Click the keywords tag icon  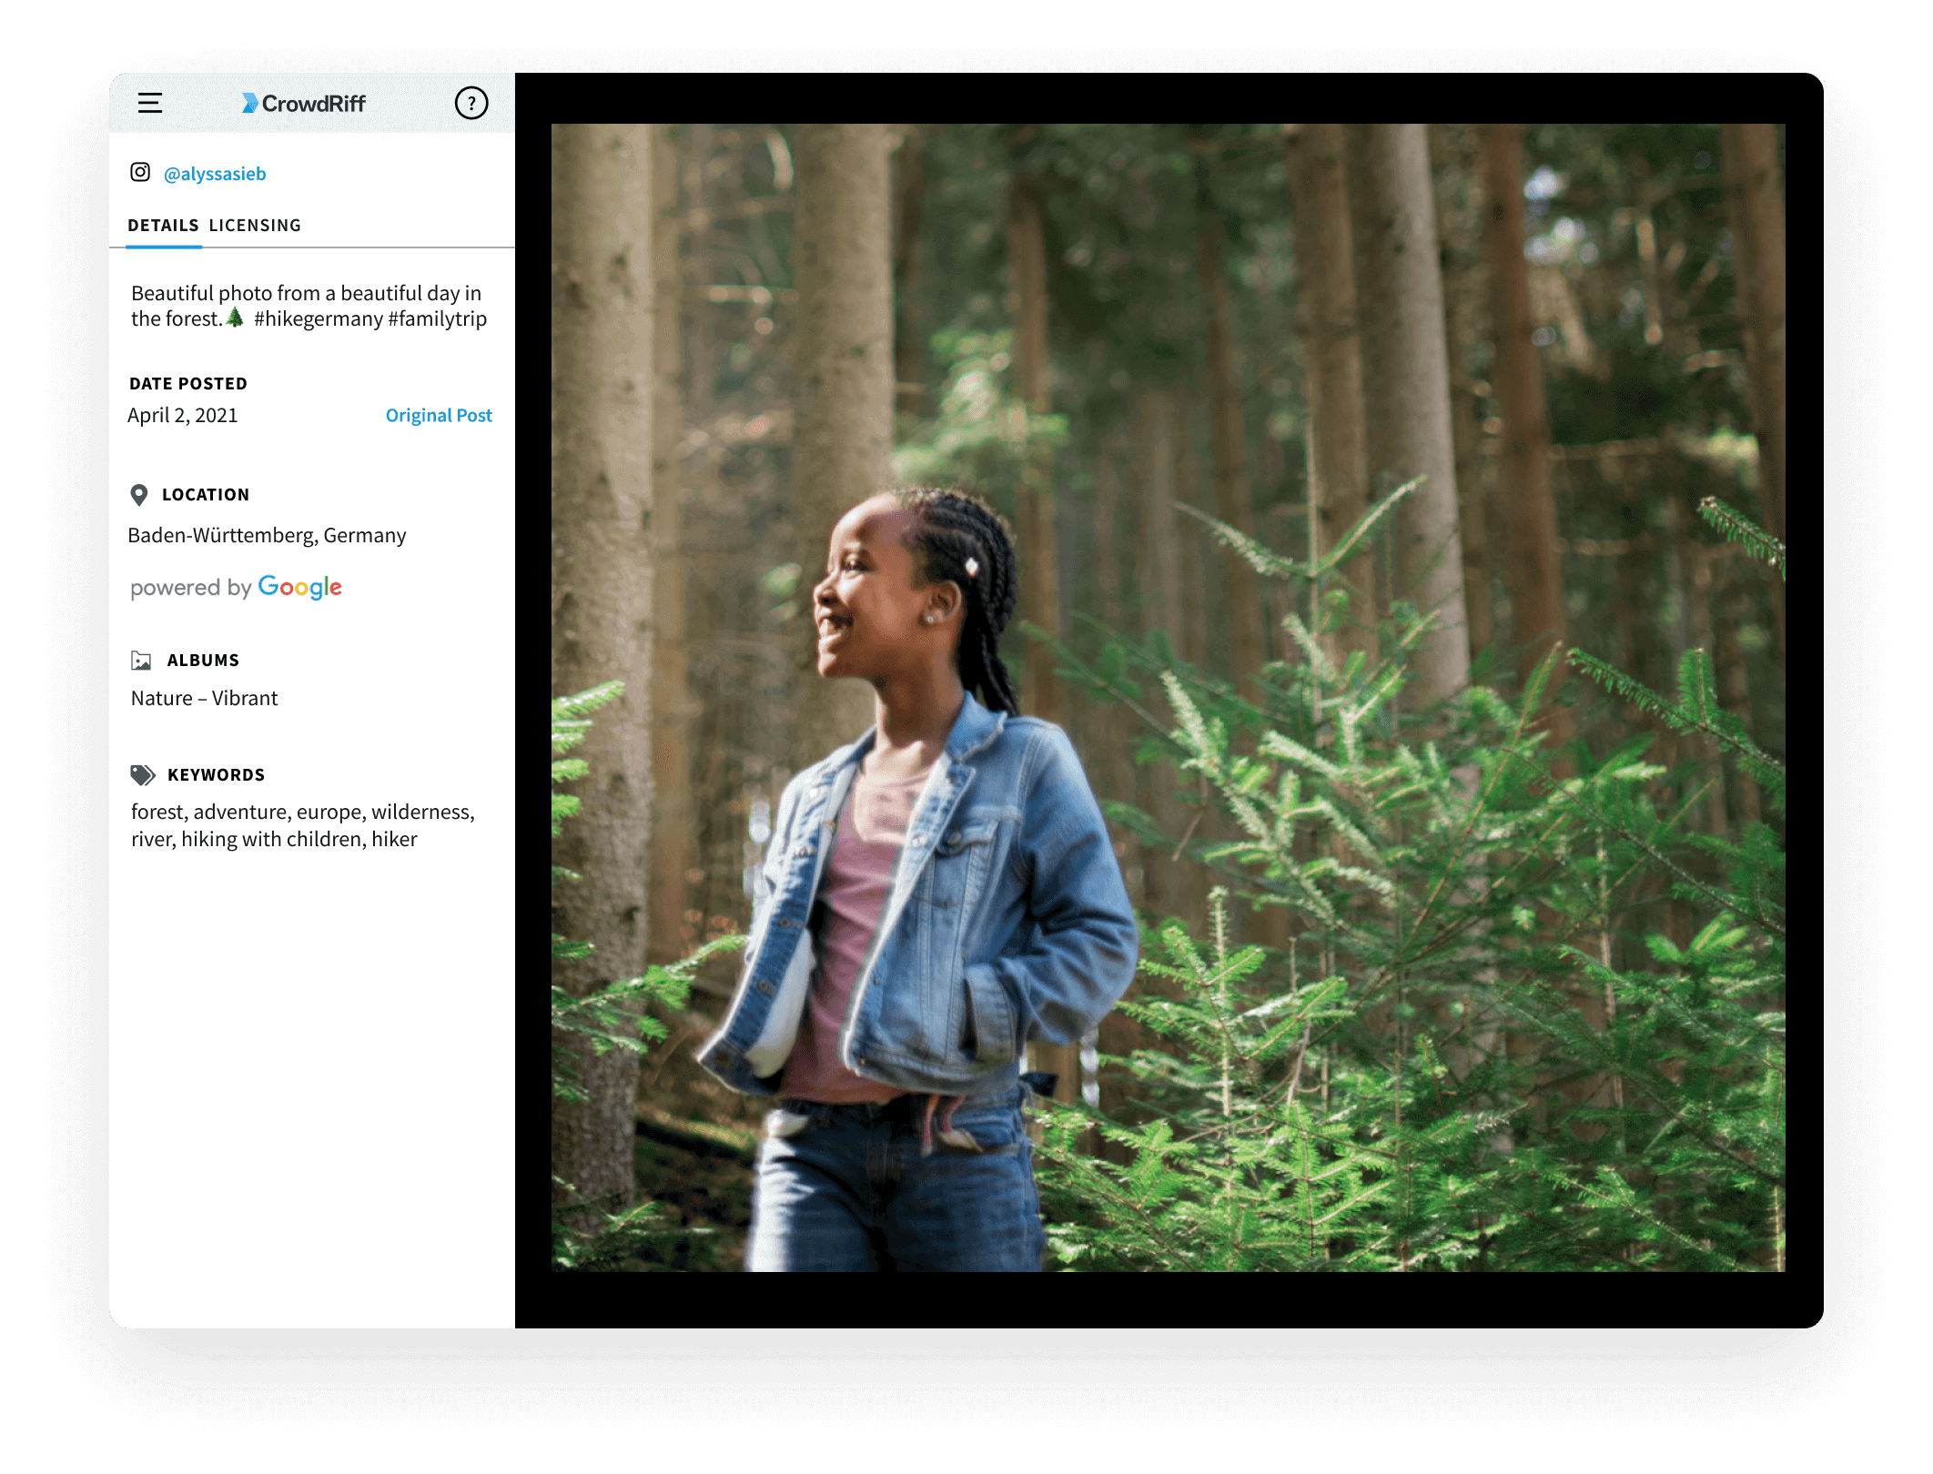[x=143, y=775]
